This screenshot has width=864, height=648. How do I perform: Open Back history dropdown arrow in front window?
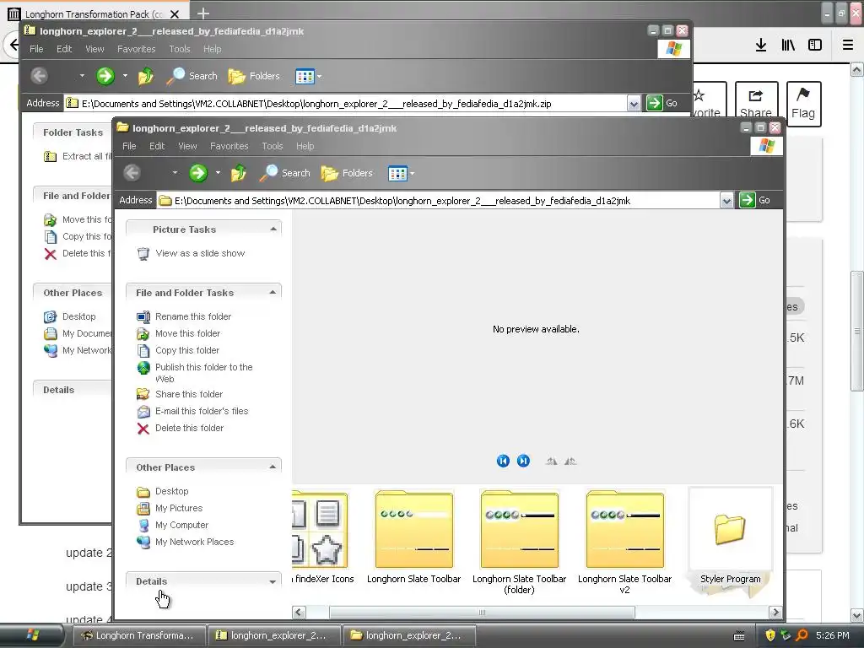(x=175, y=173)
